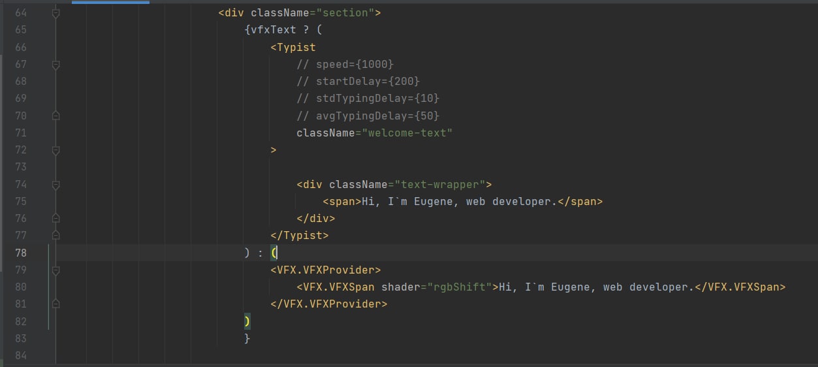818x367 pixels.
Task: Click line number 80 in the gutter
Action: click(x=20, y=287)
